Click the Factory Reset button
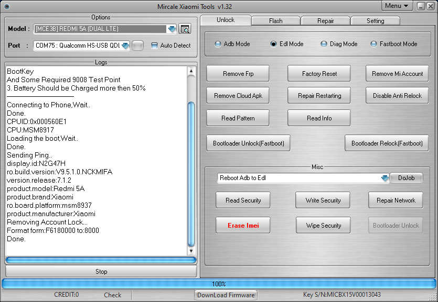438x302 pixels. (319, 74)
